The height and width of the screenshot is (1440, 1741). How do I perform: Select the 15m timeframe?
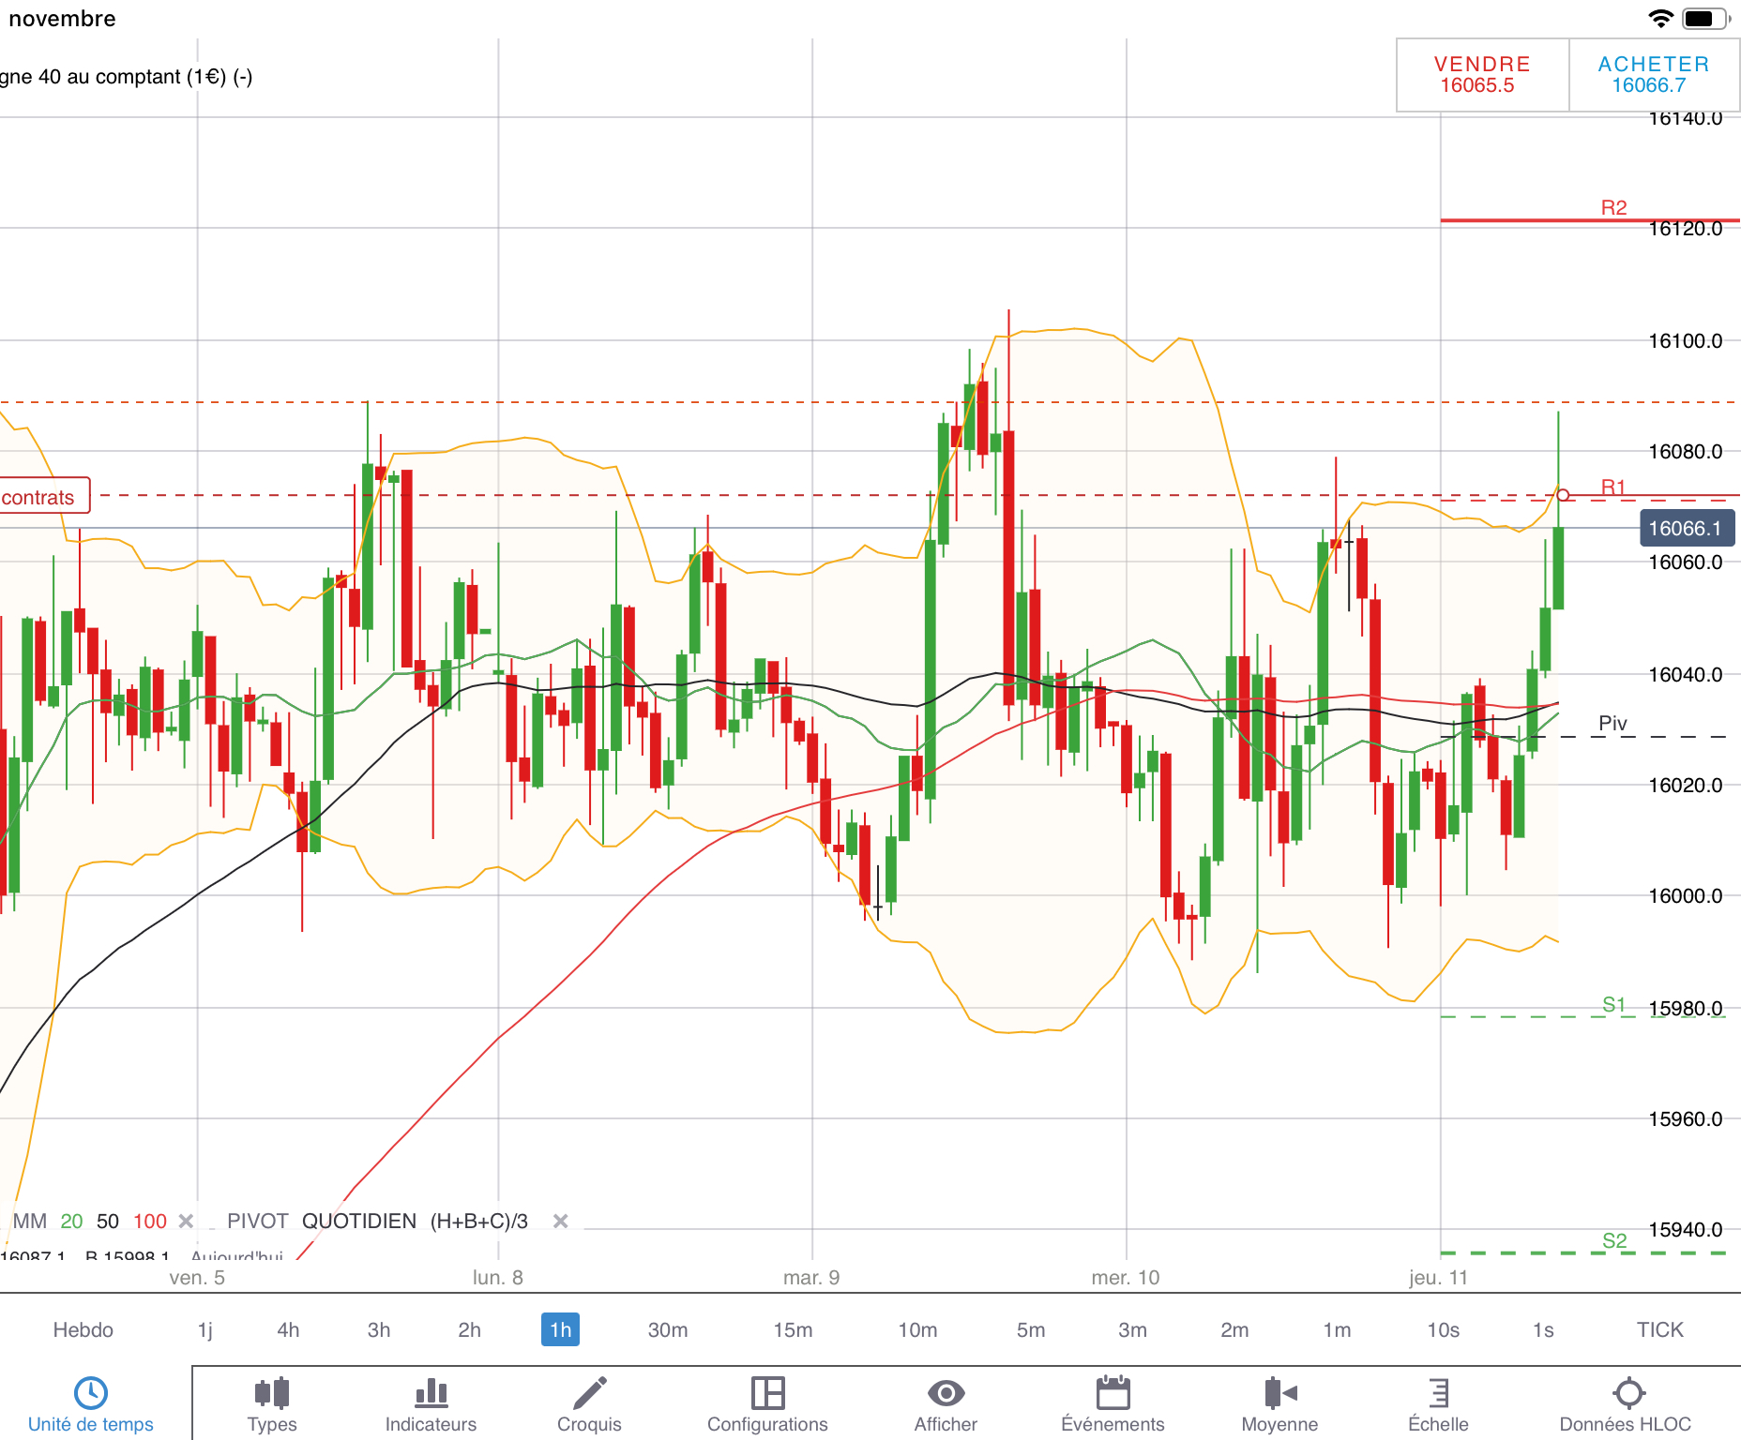(793, 1329)
